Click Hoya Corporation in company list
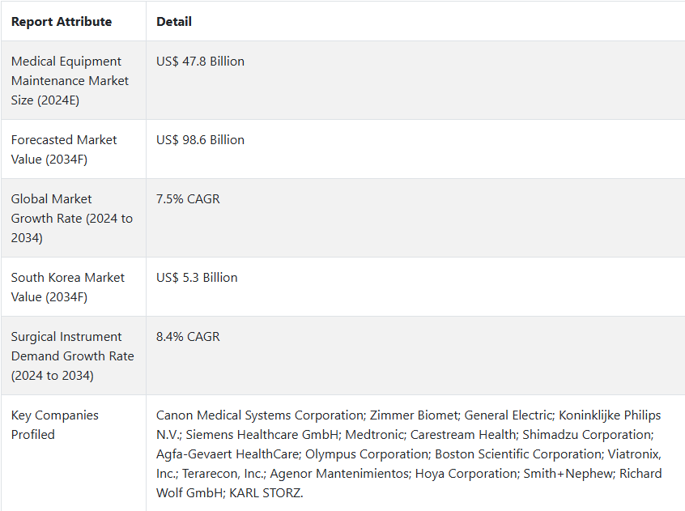 tap(466, 474)
